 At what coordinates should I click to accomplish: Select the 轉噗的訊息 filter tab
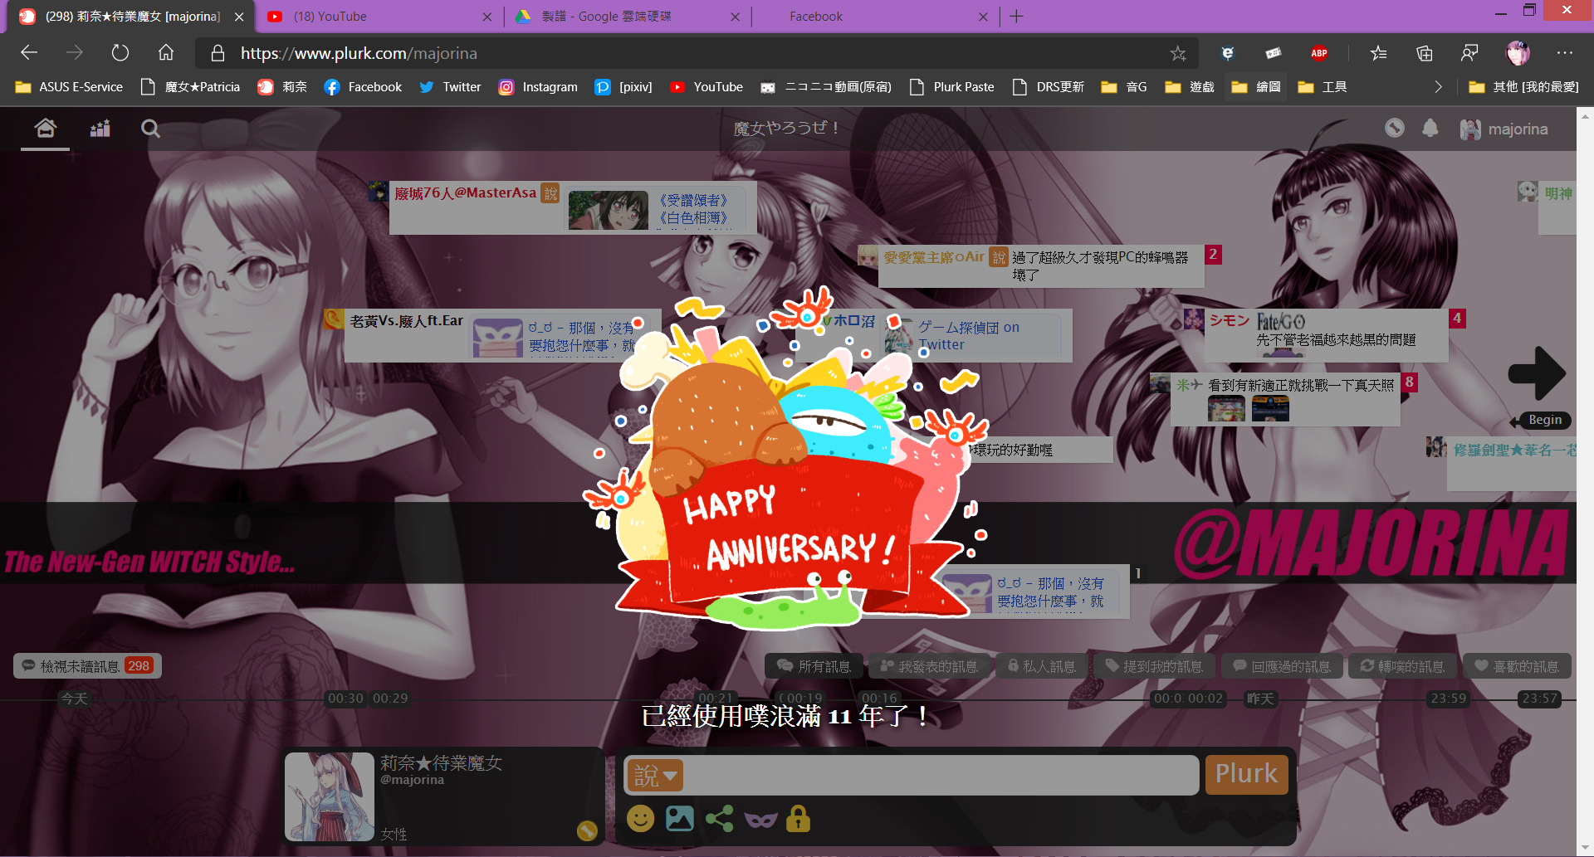point(1402,666)
